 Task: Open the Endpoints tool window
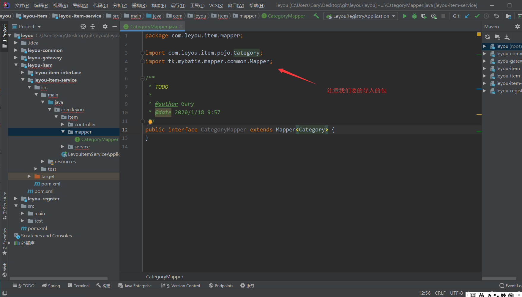(221, 286)
